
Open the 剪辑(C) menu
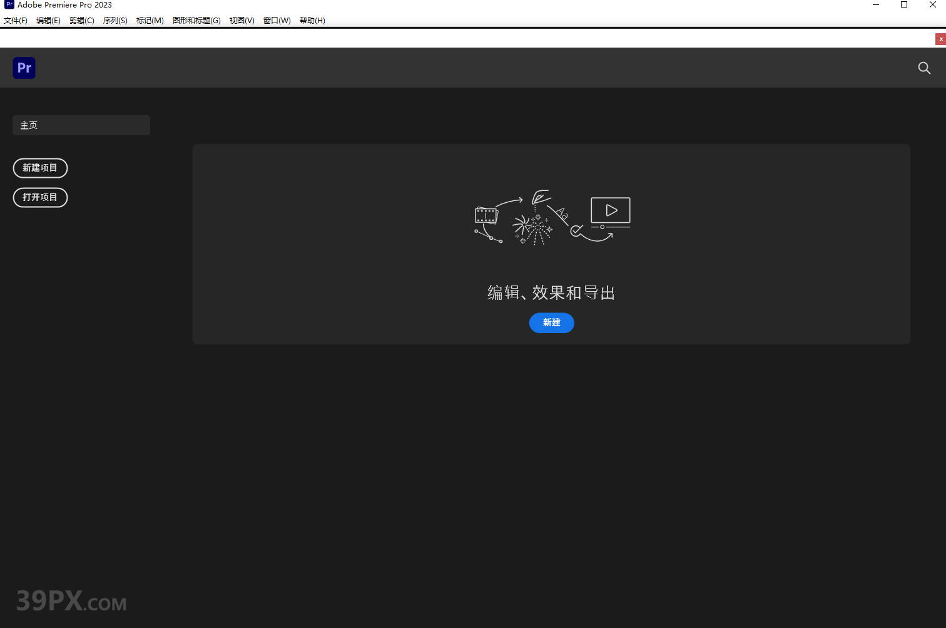tap(81, 21)
